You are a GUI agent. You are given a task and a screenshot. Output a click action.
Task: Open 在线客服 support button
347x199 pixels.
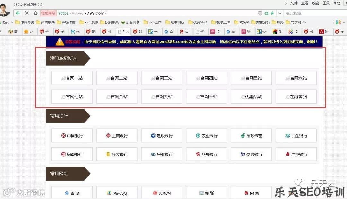[x=296, y=96]
